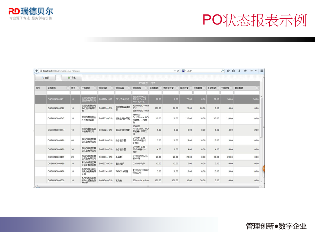Select row with order CGSH140800522

pos(56,108)
